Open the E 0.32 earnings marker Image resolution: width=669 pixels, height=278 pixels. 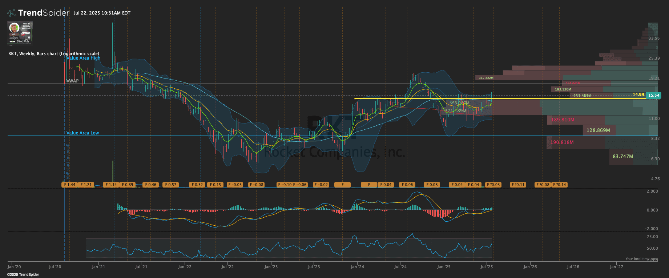(x=197, y=185)
